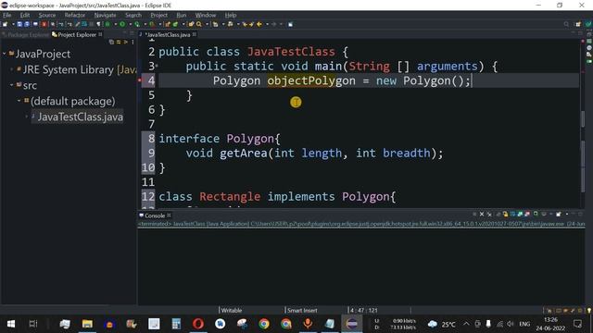This screenshot has width=593, height=333.
Task: Close the JavaTestClass.java editor tab
Action: 194,34
